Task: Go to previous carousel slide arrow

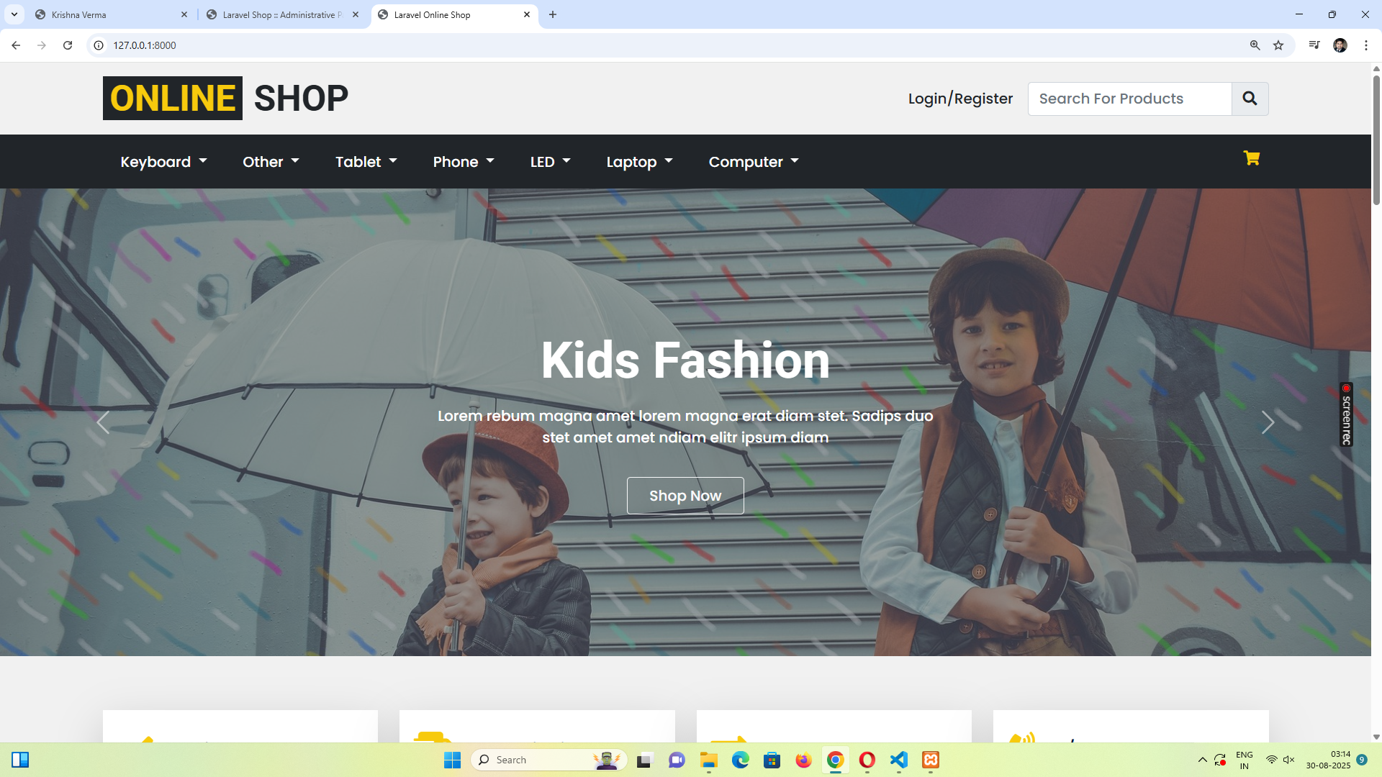Action: tap(103, 422)
